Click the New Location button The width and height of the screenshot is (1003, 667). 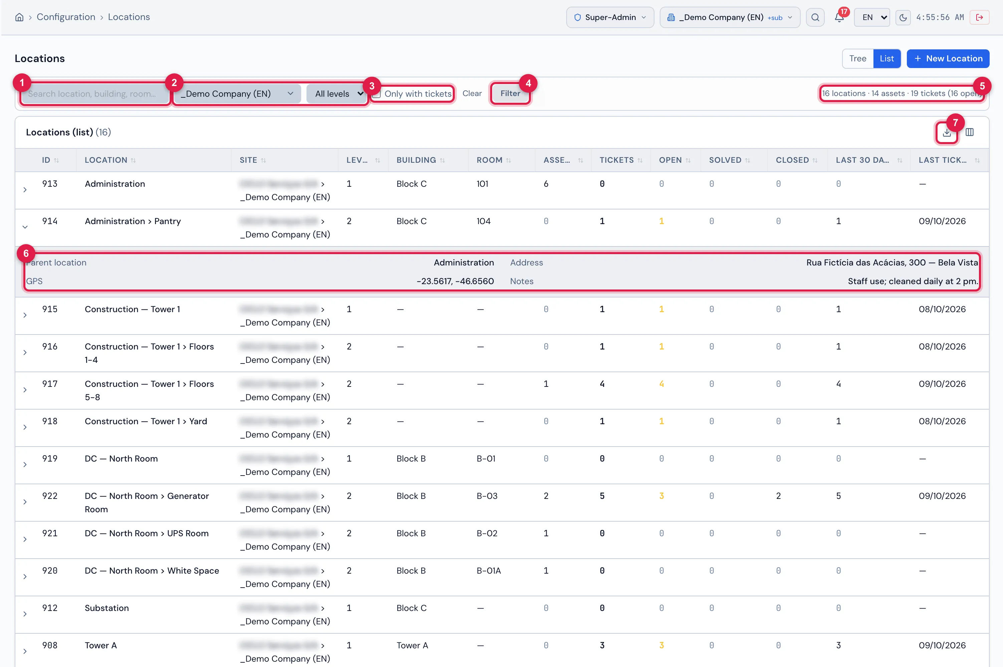[x=948, y=59]
